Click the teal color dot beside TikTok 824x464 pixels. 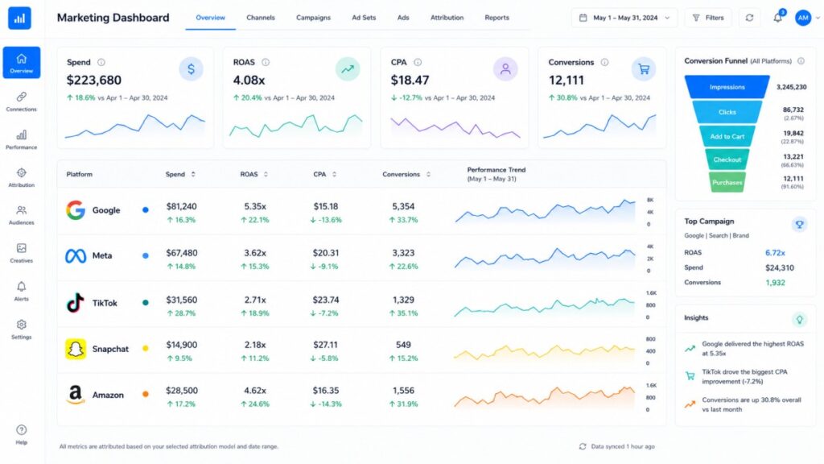coord(146,303)
